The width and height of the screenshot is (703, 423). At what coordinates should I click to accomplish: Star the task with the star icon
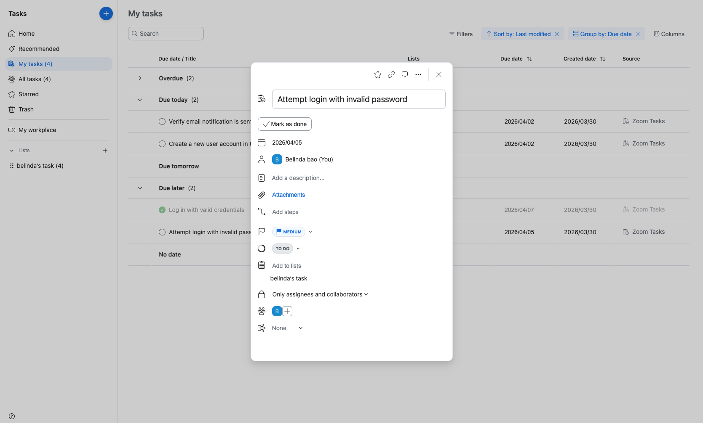click(378, 74)
